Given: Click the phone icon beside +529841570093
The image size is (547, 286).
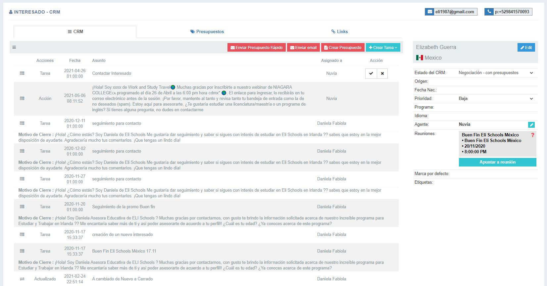Looking at the screenshot, I should point(489,12).
